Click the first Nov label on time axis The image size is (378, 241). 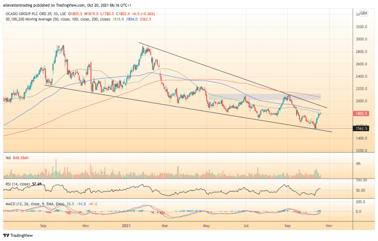[x=86, y=226]
